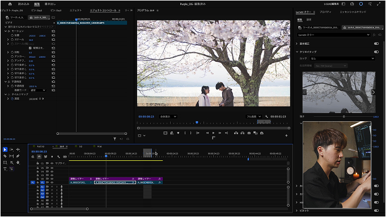386x217 pixels.
Task: Open the blend mode dropdown under 不透明度
Action: (38, 90)
